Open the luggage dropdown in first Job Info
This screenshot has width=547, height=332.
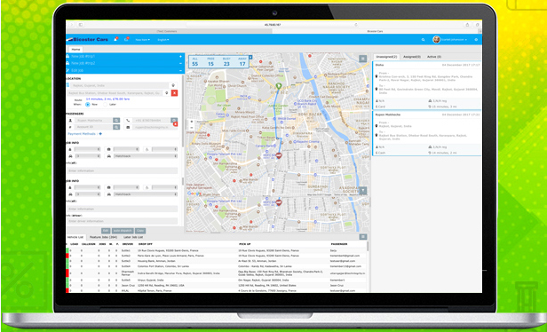tap(126, 149)
